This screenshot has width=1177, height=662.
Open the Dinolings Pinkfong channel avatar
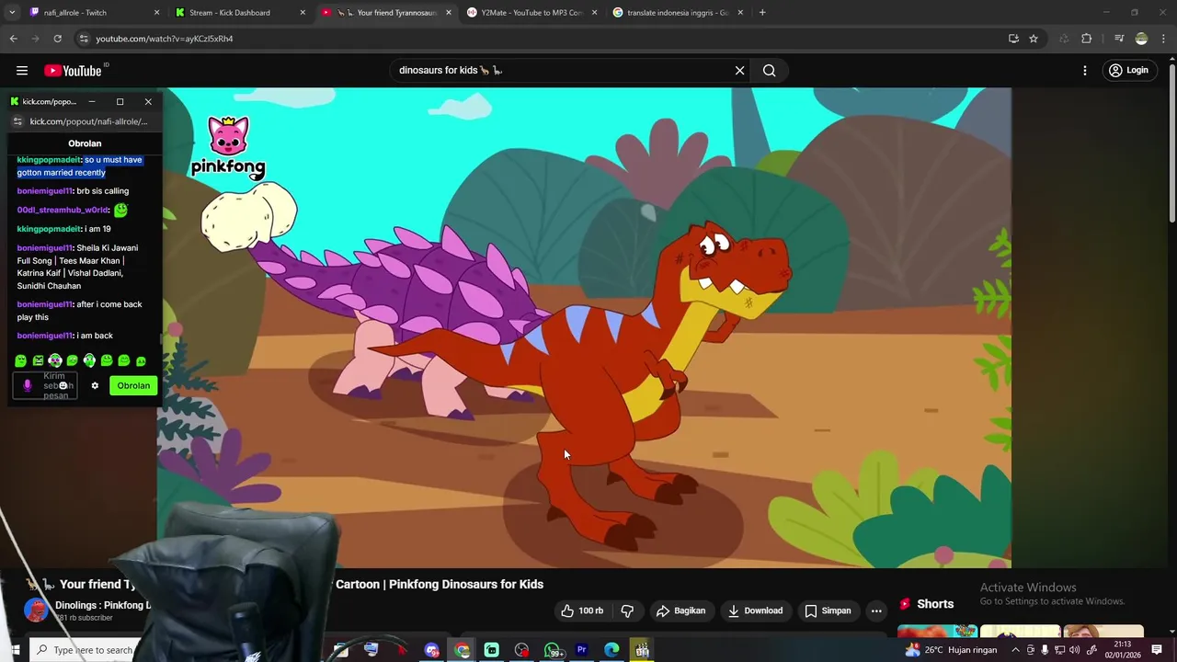[36, 611]
